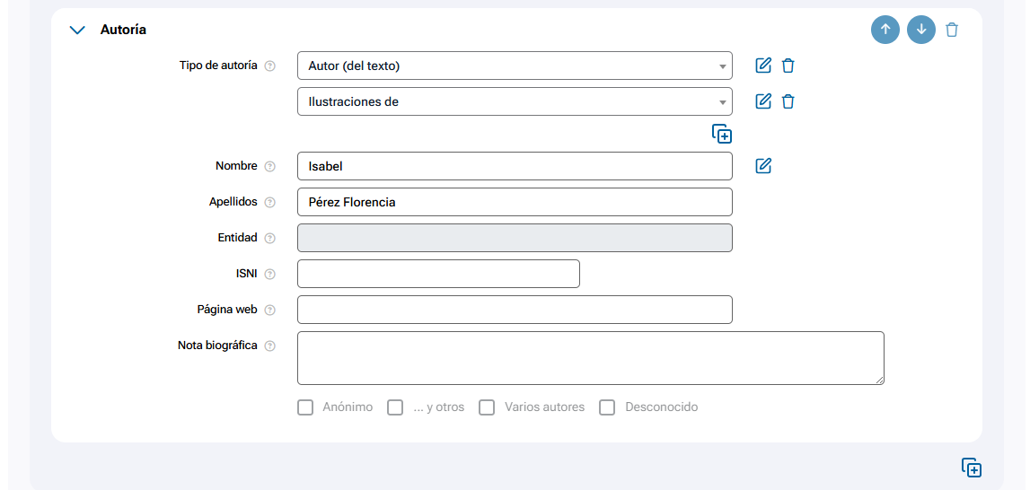Viewport: 1030px width, 490px height.
Task: Edit the 'Autor (del texto)' entry
Action: pos(762,66)
